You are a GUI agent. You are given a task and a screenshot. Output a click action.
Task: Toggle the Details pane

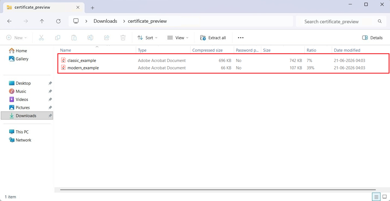[372, 38]
